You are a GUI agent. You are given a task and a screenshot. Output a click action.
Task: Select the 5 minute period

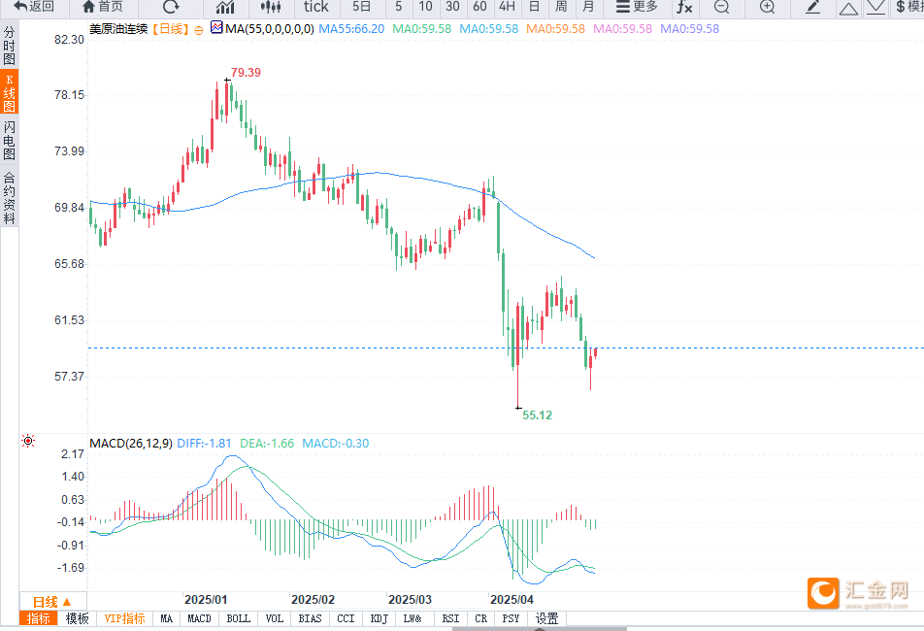pyautogui.click(x=398, y=7)
